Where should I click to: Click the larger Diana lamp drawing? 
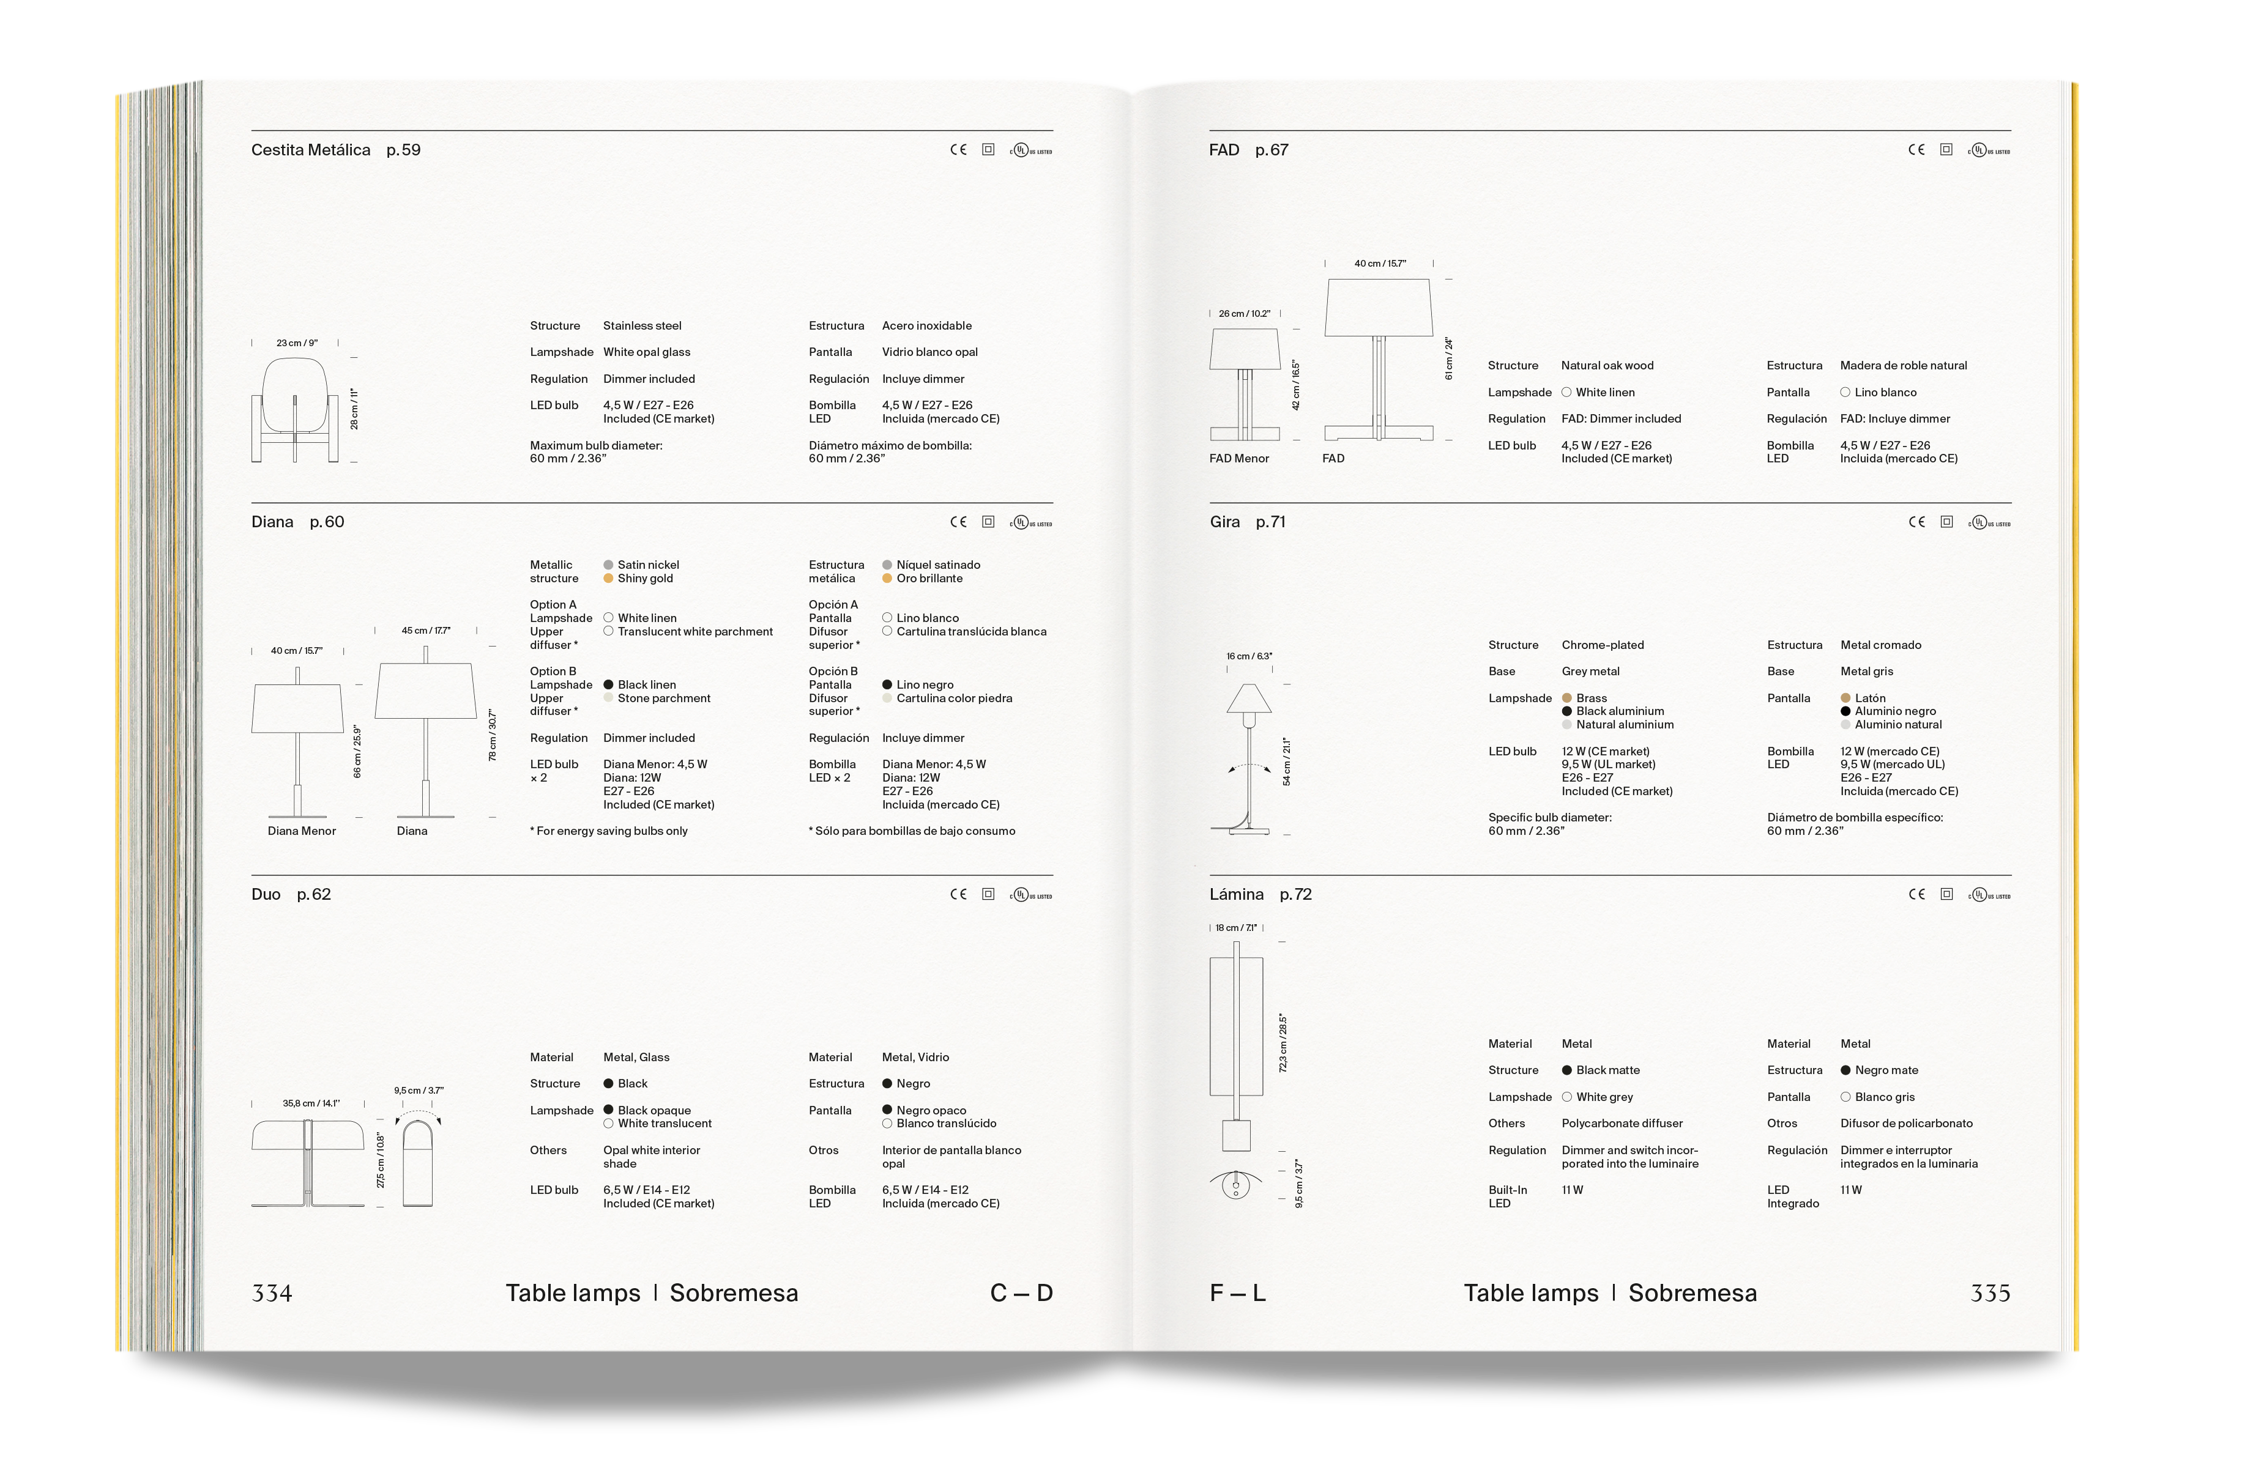(425, 732)
